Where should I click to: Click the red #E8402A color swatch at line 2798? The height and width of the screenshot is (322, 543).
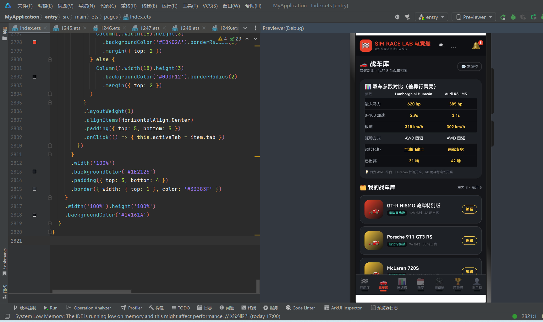(x=35, y=42)
